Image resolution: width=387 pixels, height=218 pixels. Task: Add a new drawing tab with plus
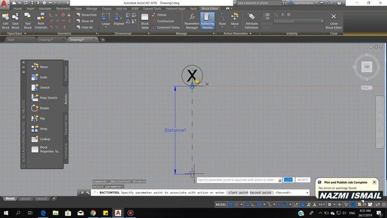(x=103, y=40)
